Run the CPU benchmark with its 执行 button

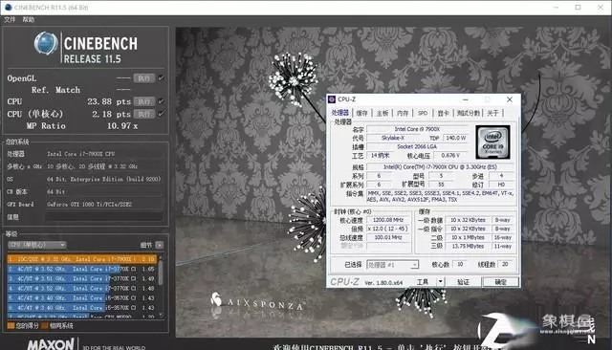click(144, 101)
